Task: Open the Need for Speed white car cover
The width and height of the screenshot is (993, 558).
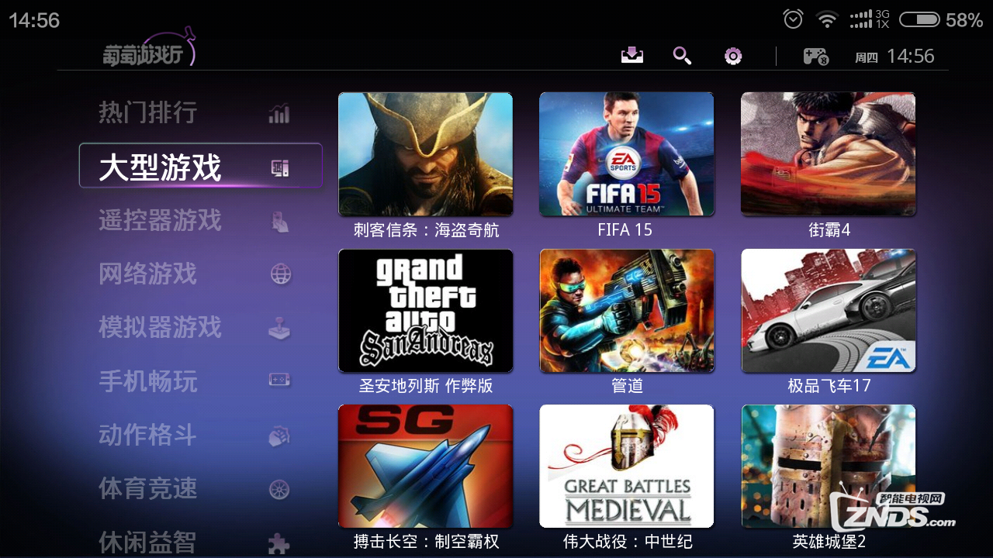Action: [x=829, y=310]
